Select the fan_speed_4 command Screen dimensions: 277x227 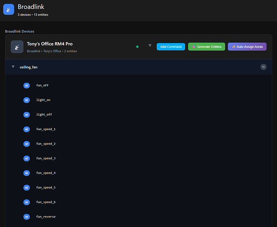[x=46, y=173]
